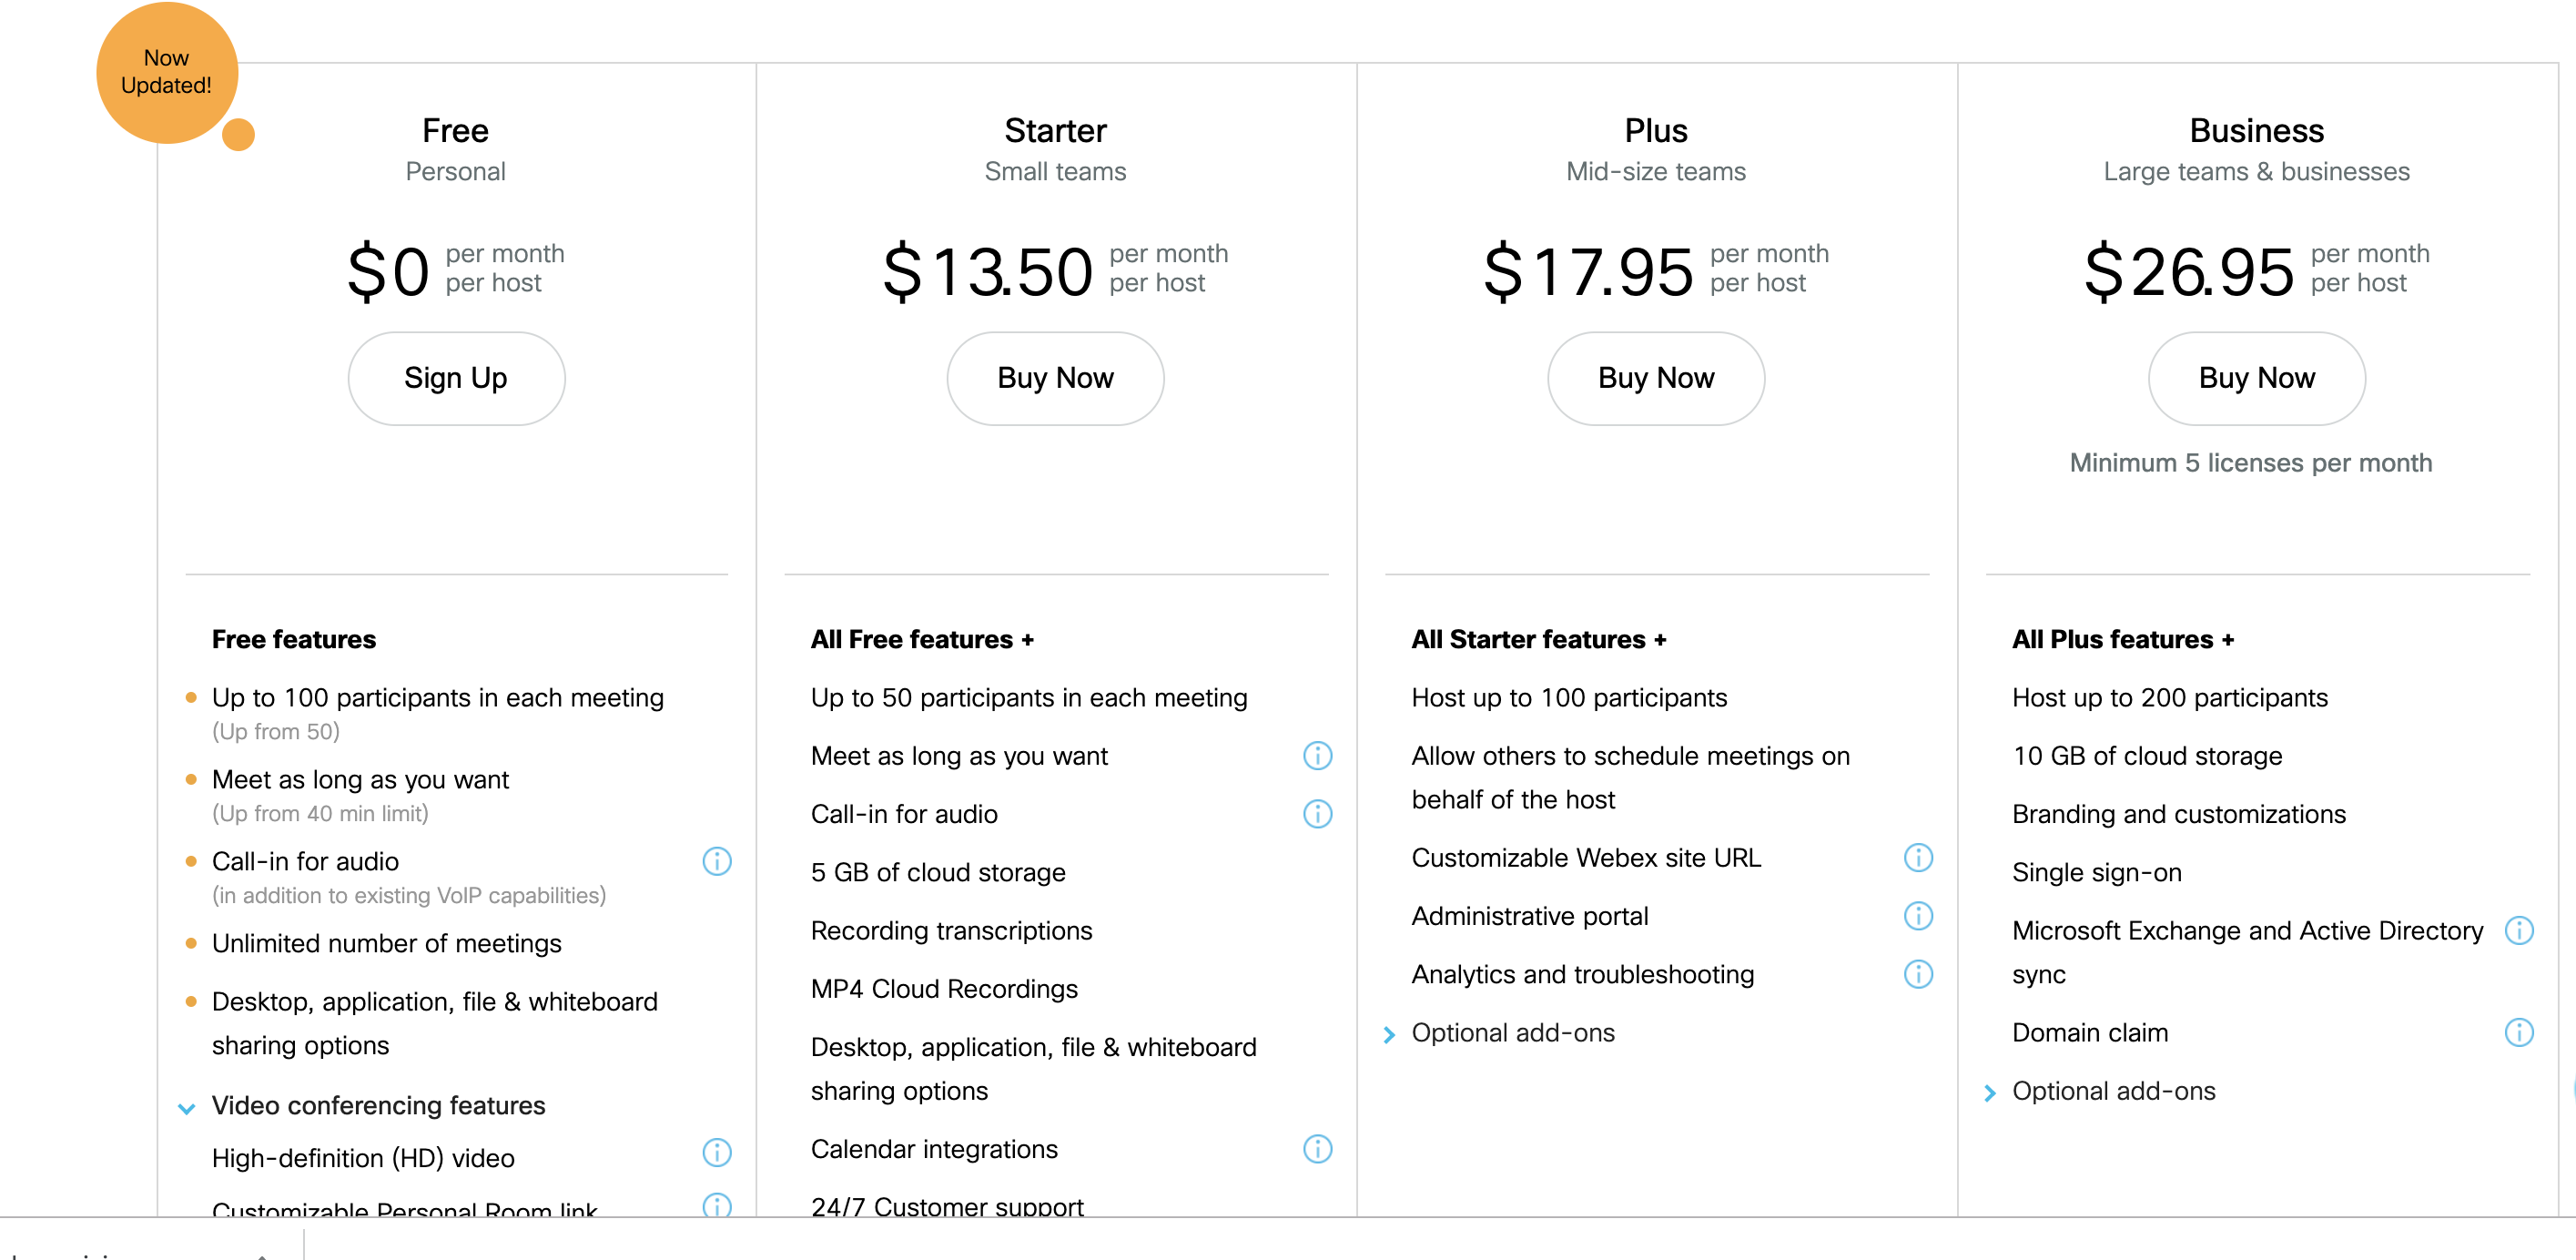The width and height of the screenshot is (2576, 1260).
Task: Open info icon for Starter Meet as long as you want
Action: pos(1318,755)
